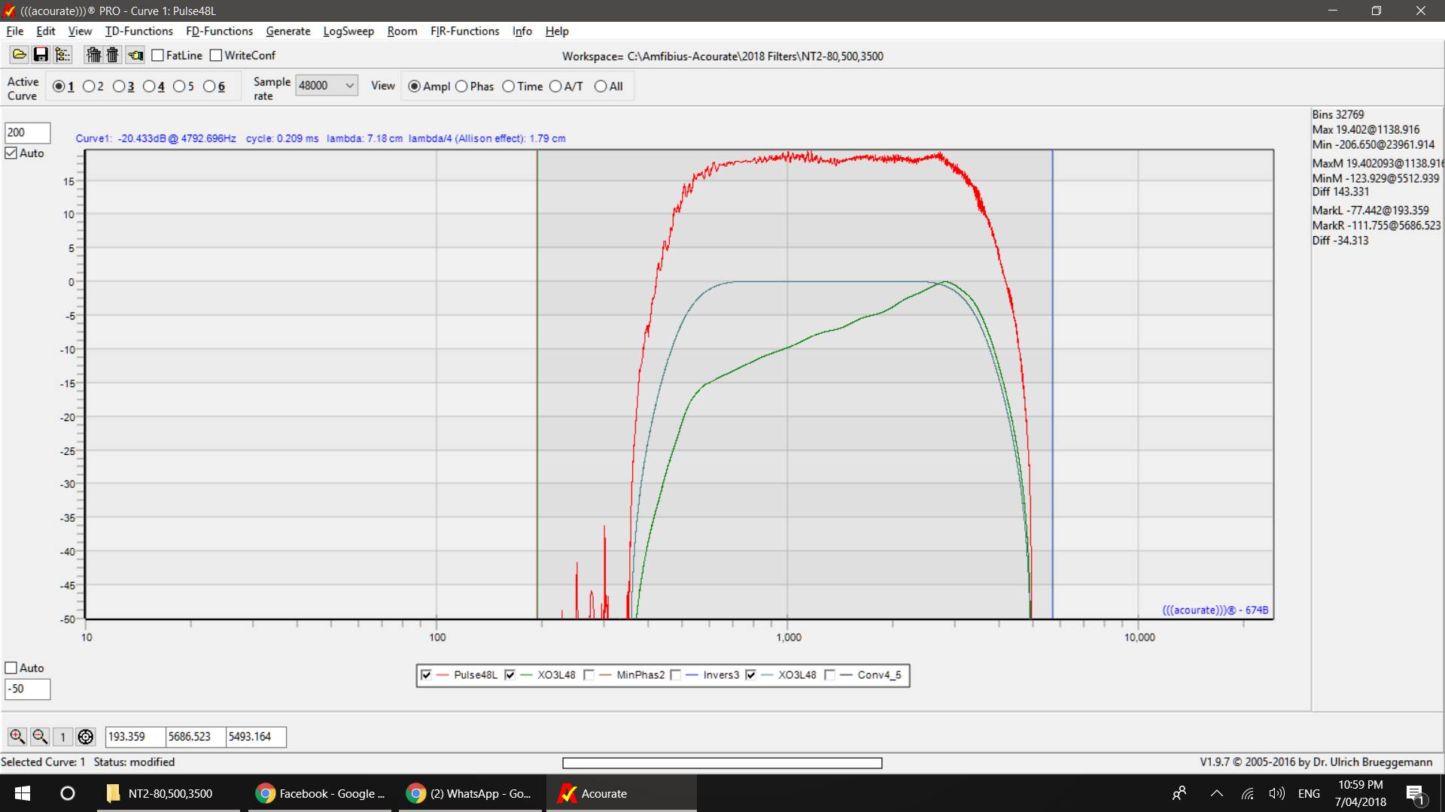Enable Invers3 curve checkbox
Image resolution: width=1445 pixels, height=812 pixels.
[x=675, y=674]
